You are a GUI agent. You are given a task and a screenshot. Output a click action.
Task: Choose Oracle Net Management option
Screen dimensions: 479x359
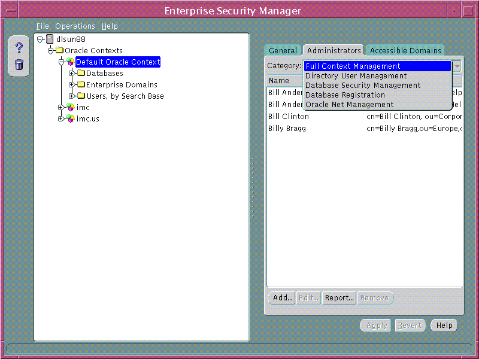(x=378, y=104)
